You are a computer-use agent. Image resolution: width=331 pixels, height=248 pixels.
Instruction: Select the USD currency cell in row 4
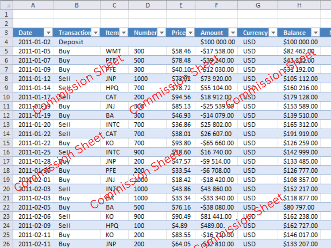[258, 42]
